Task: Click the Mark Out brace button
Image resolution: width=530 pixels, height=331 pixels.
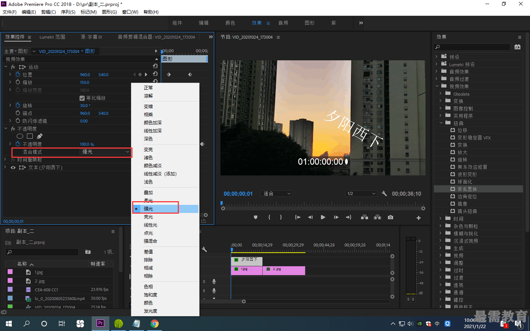Action: (281, 217)
